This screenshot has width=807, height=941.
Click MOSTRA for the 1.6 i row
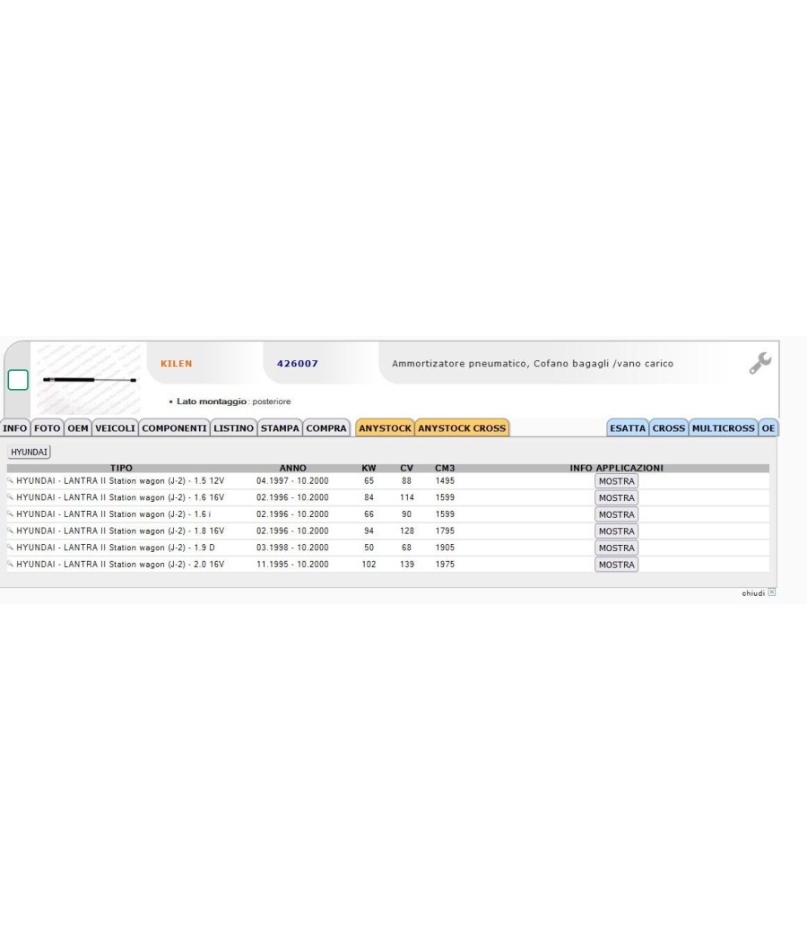coord(616,515)
